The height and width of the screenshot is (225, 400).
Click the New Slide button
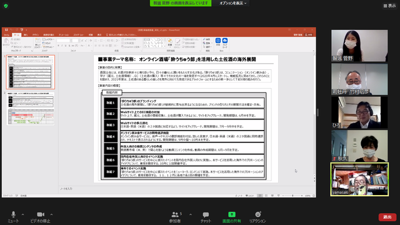(x=37, y=43)
